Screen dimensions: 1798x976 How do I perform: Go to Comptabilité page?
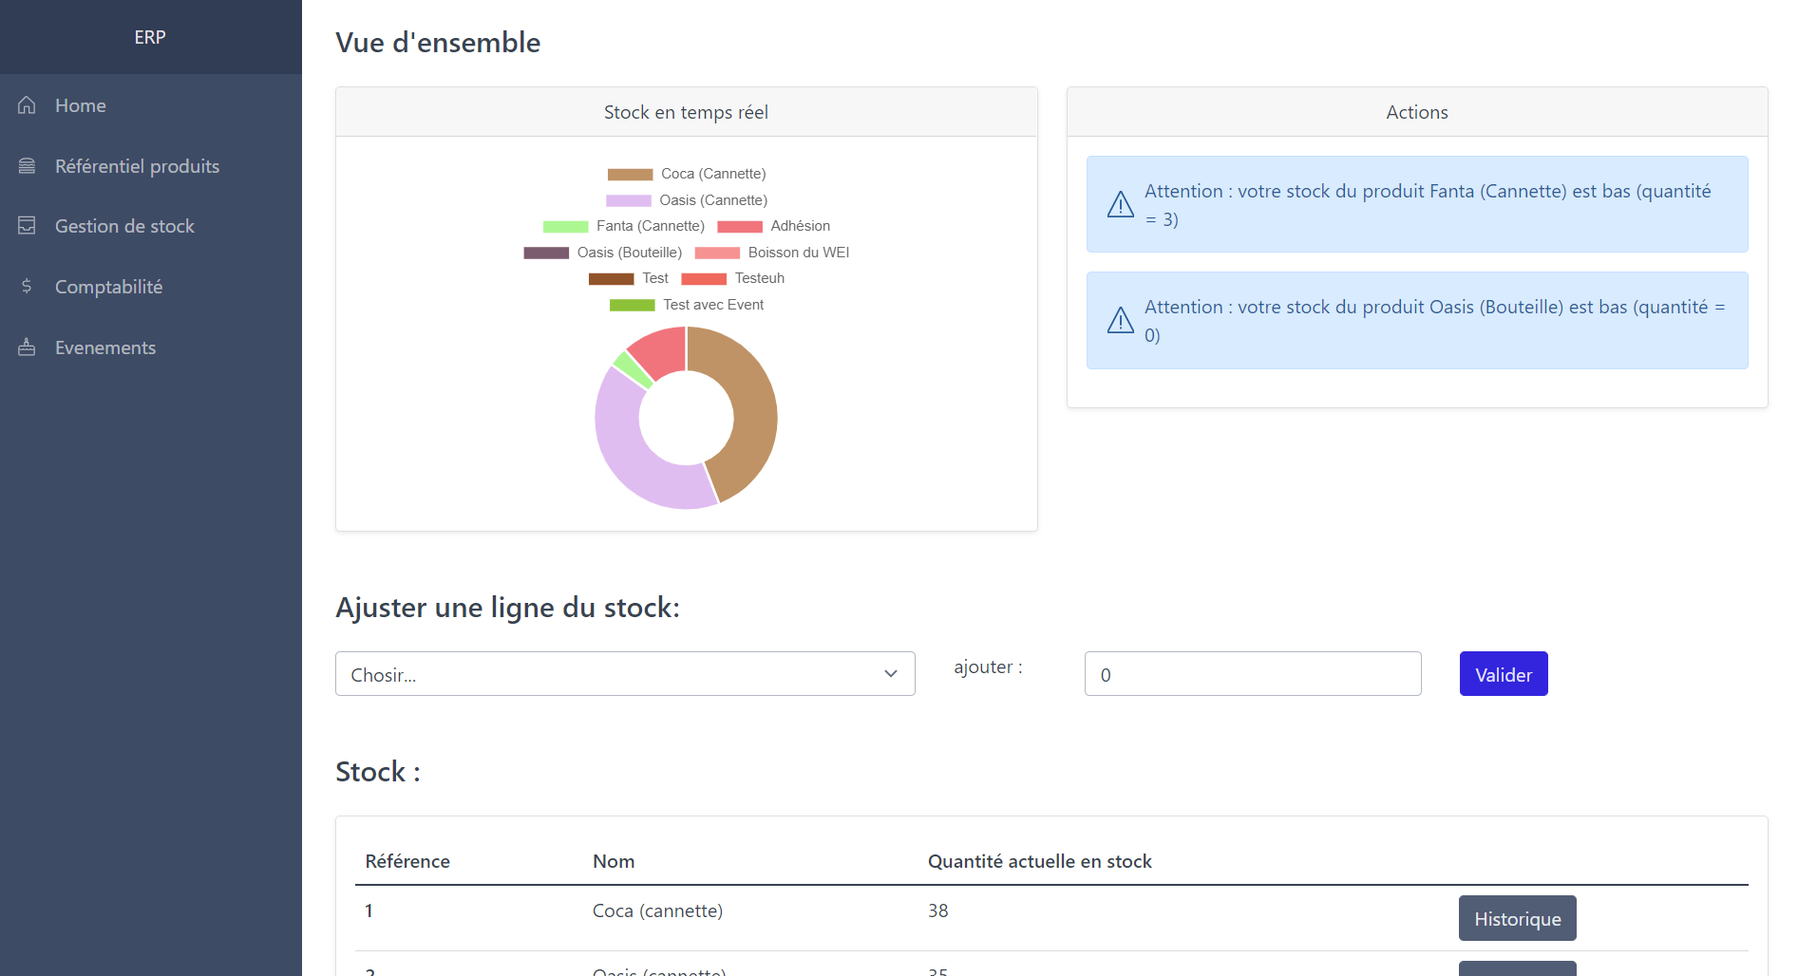click(x=108, y=287)
